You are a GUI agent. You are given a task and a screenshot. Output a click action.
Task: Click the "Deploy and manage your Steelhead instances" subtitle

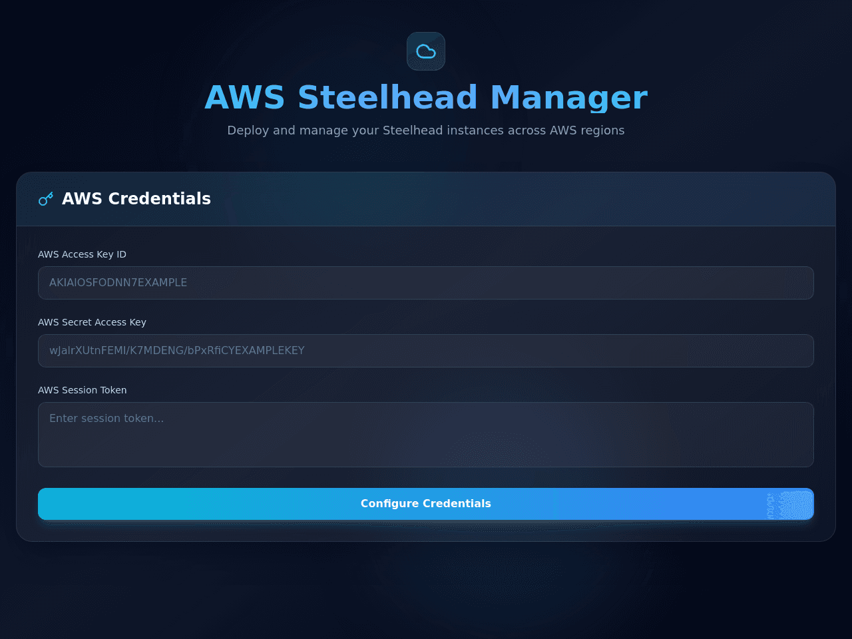click(426, 130)
